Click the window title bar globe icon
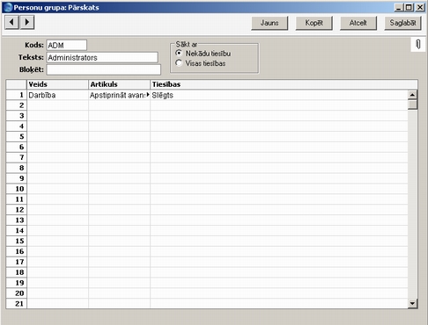Screen dimensions: 428x325 (x=8, y=7)
